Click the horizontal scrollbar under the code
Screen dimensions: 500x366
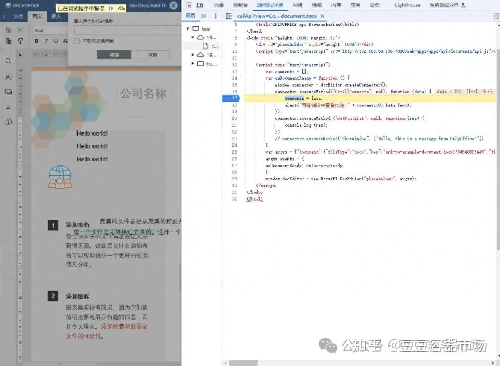[244, 363]
